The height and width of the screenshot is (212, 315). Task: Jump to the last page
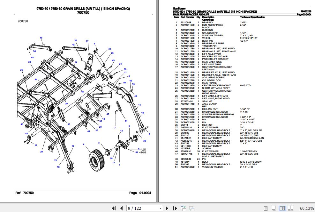tap(175, 208)
